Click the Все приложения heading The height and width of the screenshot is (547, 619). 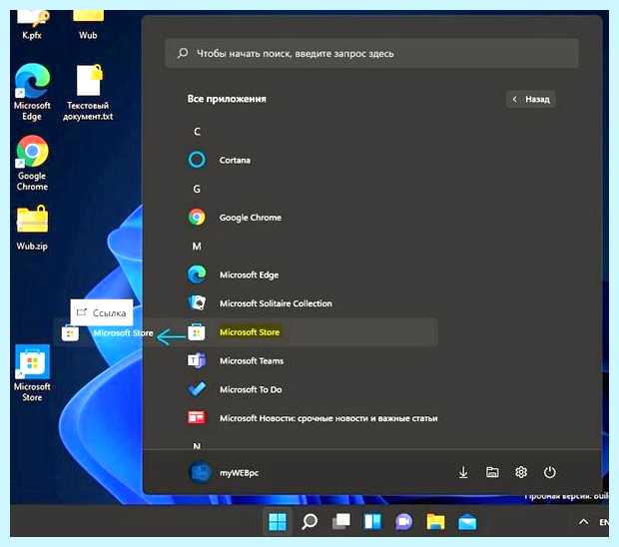[227, 99]
